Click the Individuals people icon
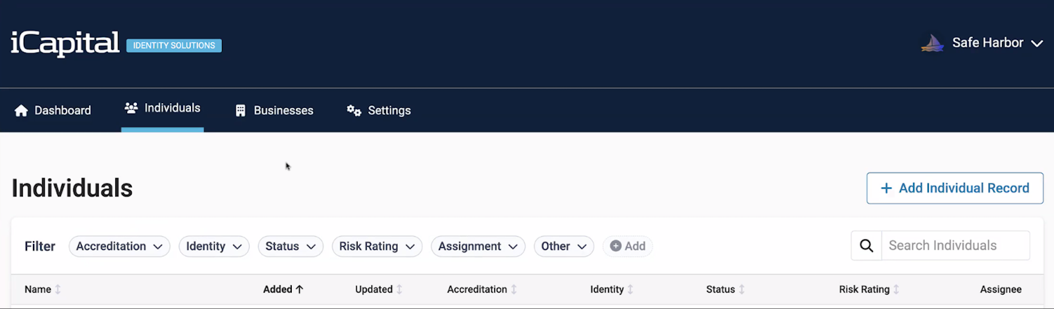The image size is (1054, 309). pyautogui.click(x=131, y=108)
